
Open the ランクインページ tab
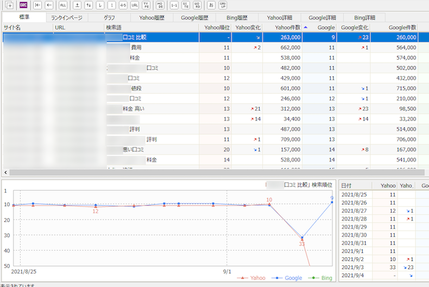point(67,18)
